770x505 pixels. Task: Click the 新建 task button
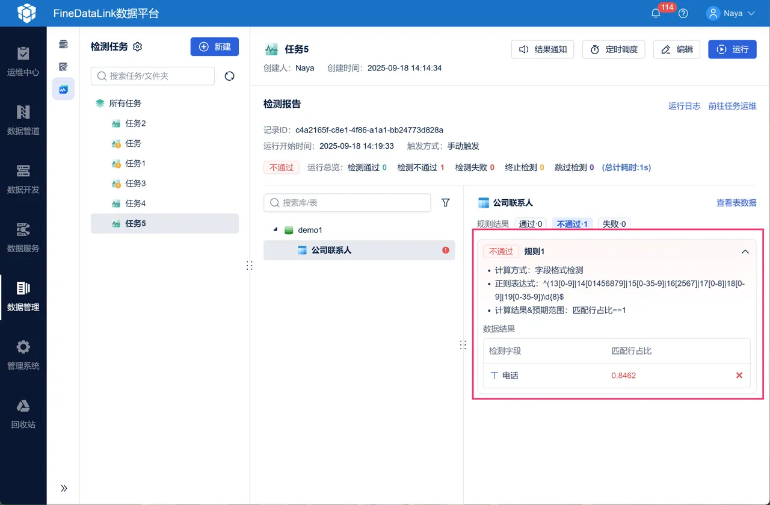coord(215,47)
